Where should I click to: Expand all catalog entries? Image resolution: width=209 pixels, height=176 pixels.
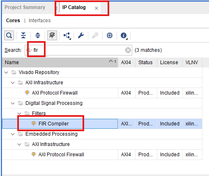[x=38, y=35]
